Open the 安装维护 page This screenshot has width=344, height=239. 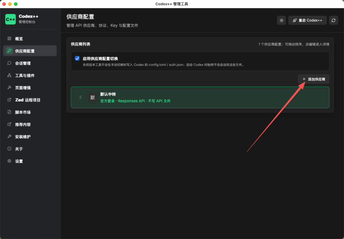pyautogui.click(x=30, y=137)
